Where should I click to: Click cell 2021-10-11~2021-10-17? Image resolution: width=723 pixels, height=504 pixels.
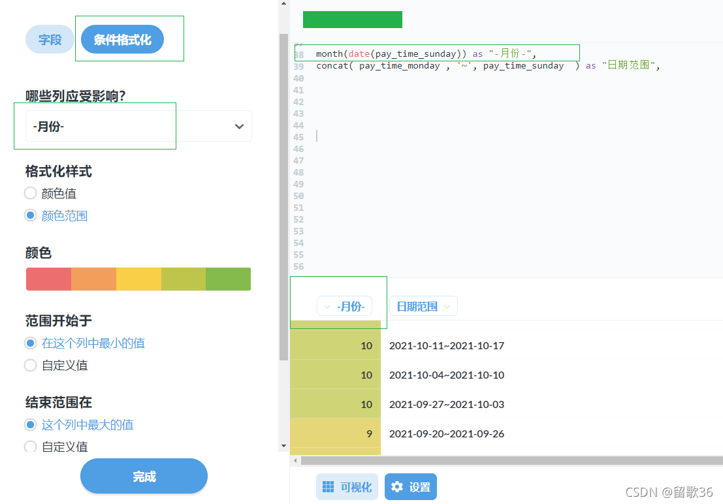click(446, 346)
